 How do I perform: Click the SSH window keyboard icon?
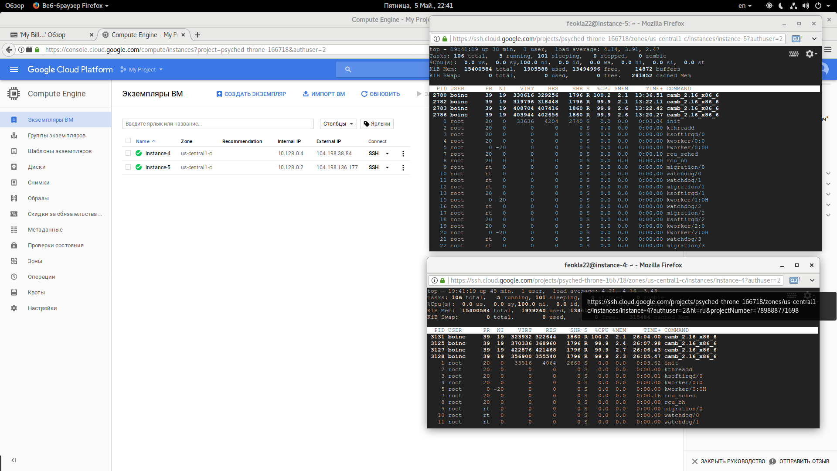(793, 54)
